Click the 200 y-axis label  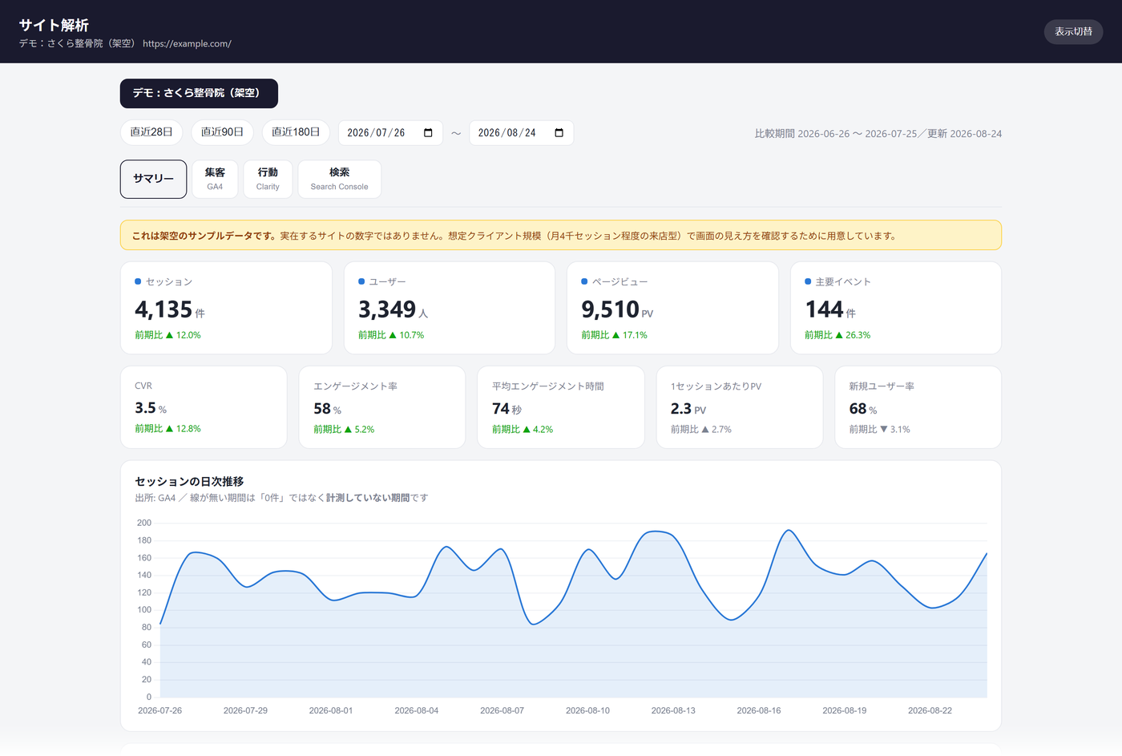144,523
